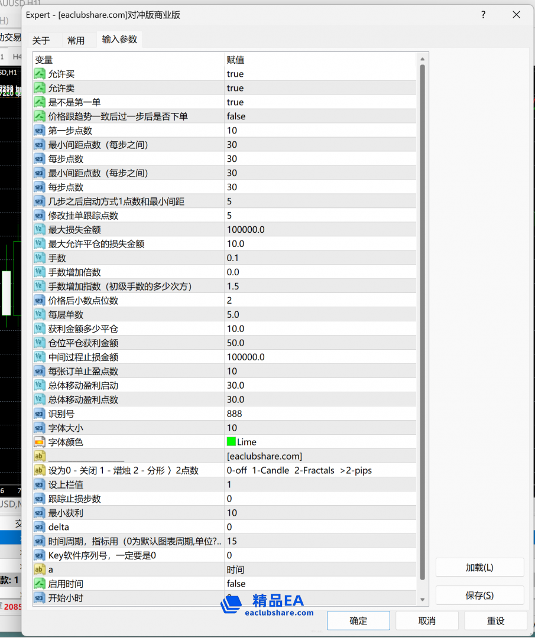535x638 pixels.
Task: Click the color-type icon beside 字体颜色
Action: (40, 442)
